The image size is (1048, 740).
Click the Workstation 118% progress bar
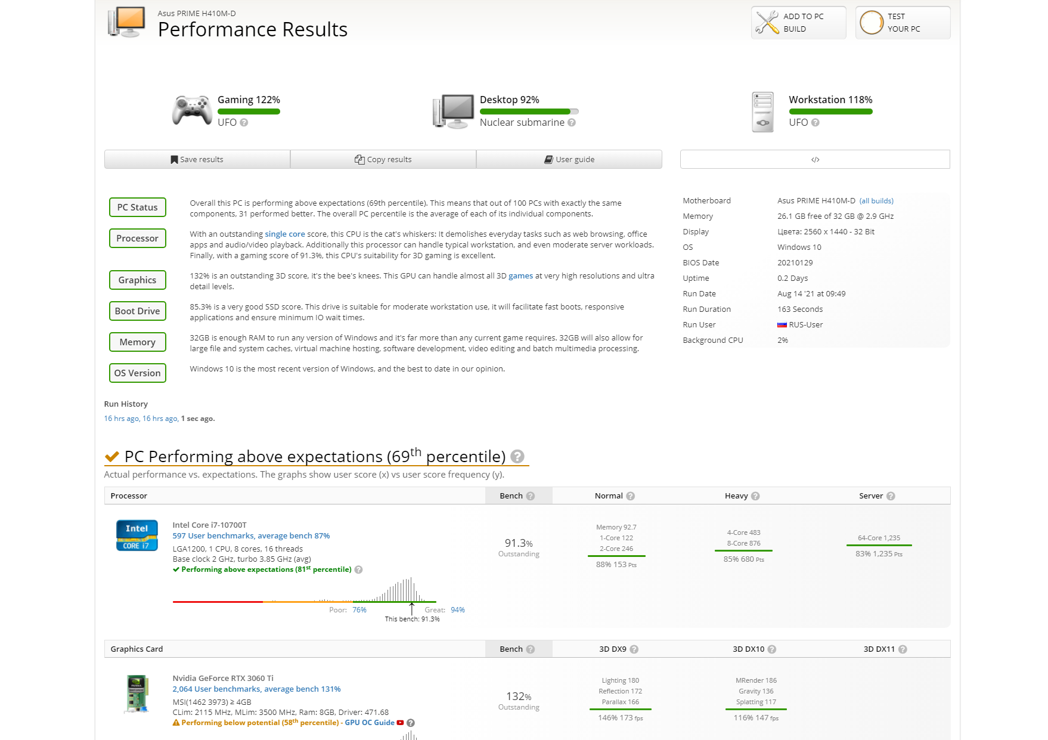point(830,112)
